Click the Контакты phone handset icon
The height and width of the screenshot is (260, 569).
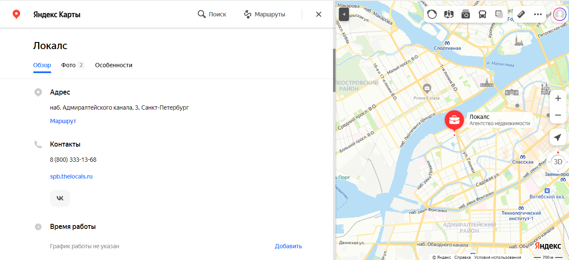38,144
